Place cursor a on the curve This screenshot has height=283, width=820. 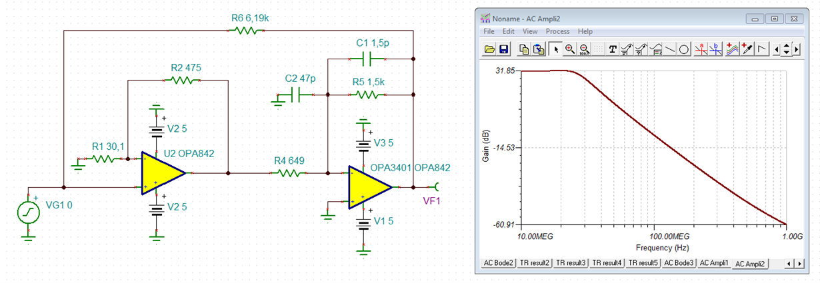pos(702,49)
